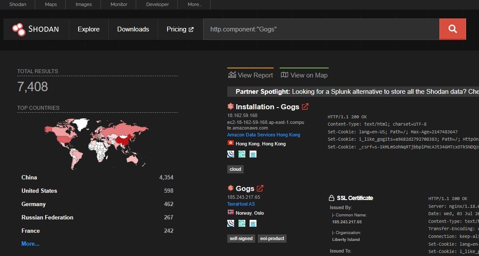Open the Shodan top menu item
The image size is (479, 256).
[x=18, y=5]
